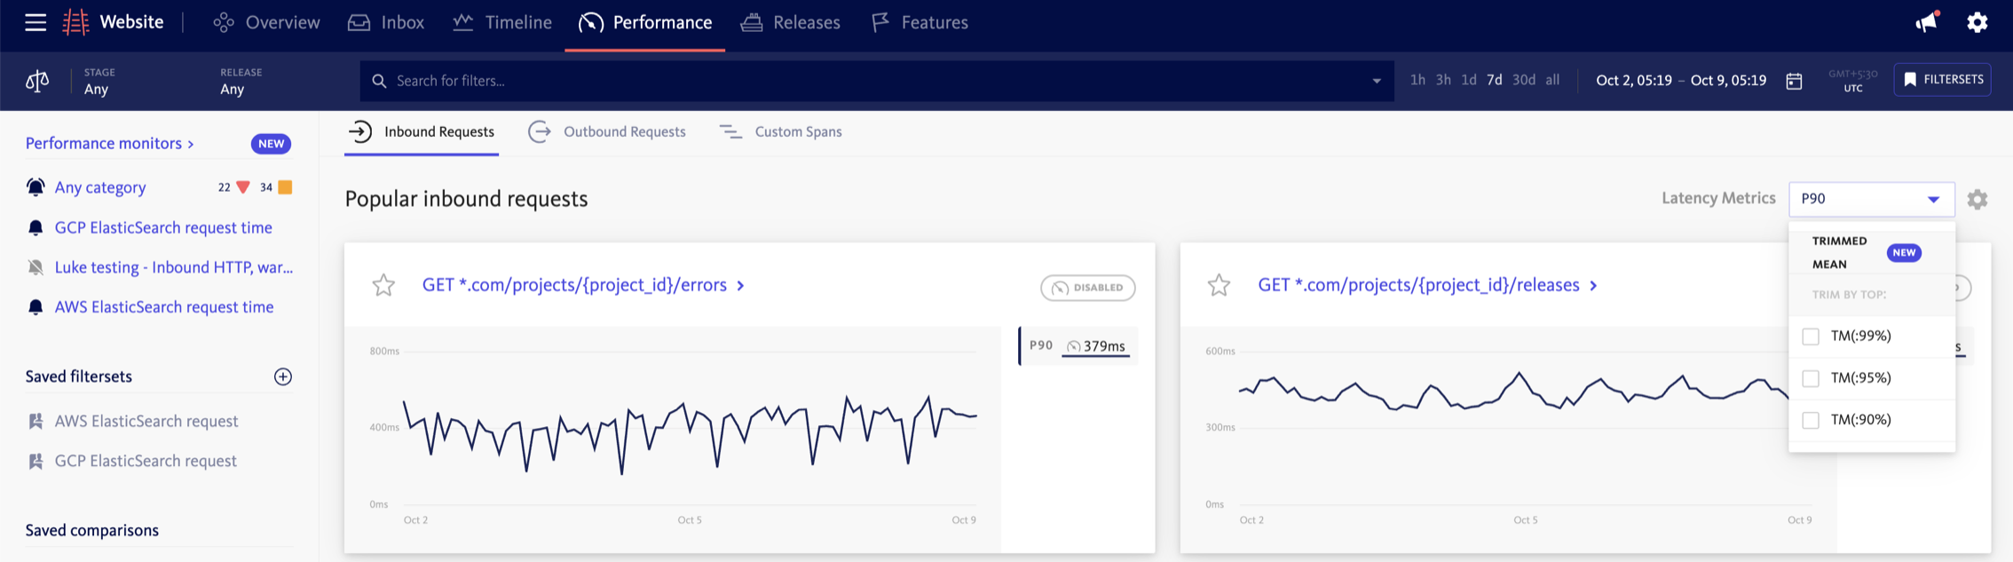The height and width of the screenshot is (562, 2013).
Task: Click the GCP ElasticSearch request filterset bookmark icon
Action: (36, 461)
